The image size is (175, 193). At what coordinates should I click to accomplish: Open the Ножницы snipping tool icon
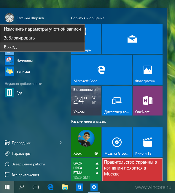9,61
